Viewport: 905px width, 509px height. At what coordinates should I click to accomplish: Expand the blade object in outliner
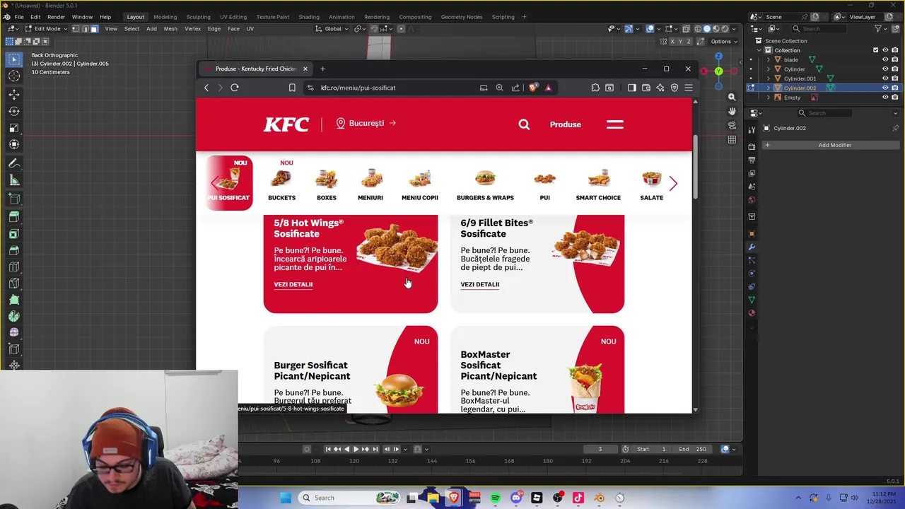(x=769, y=60)
